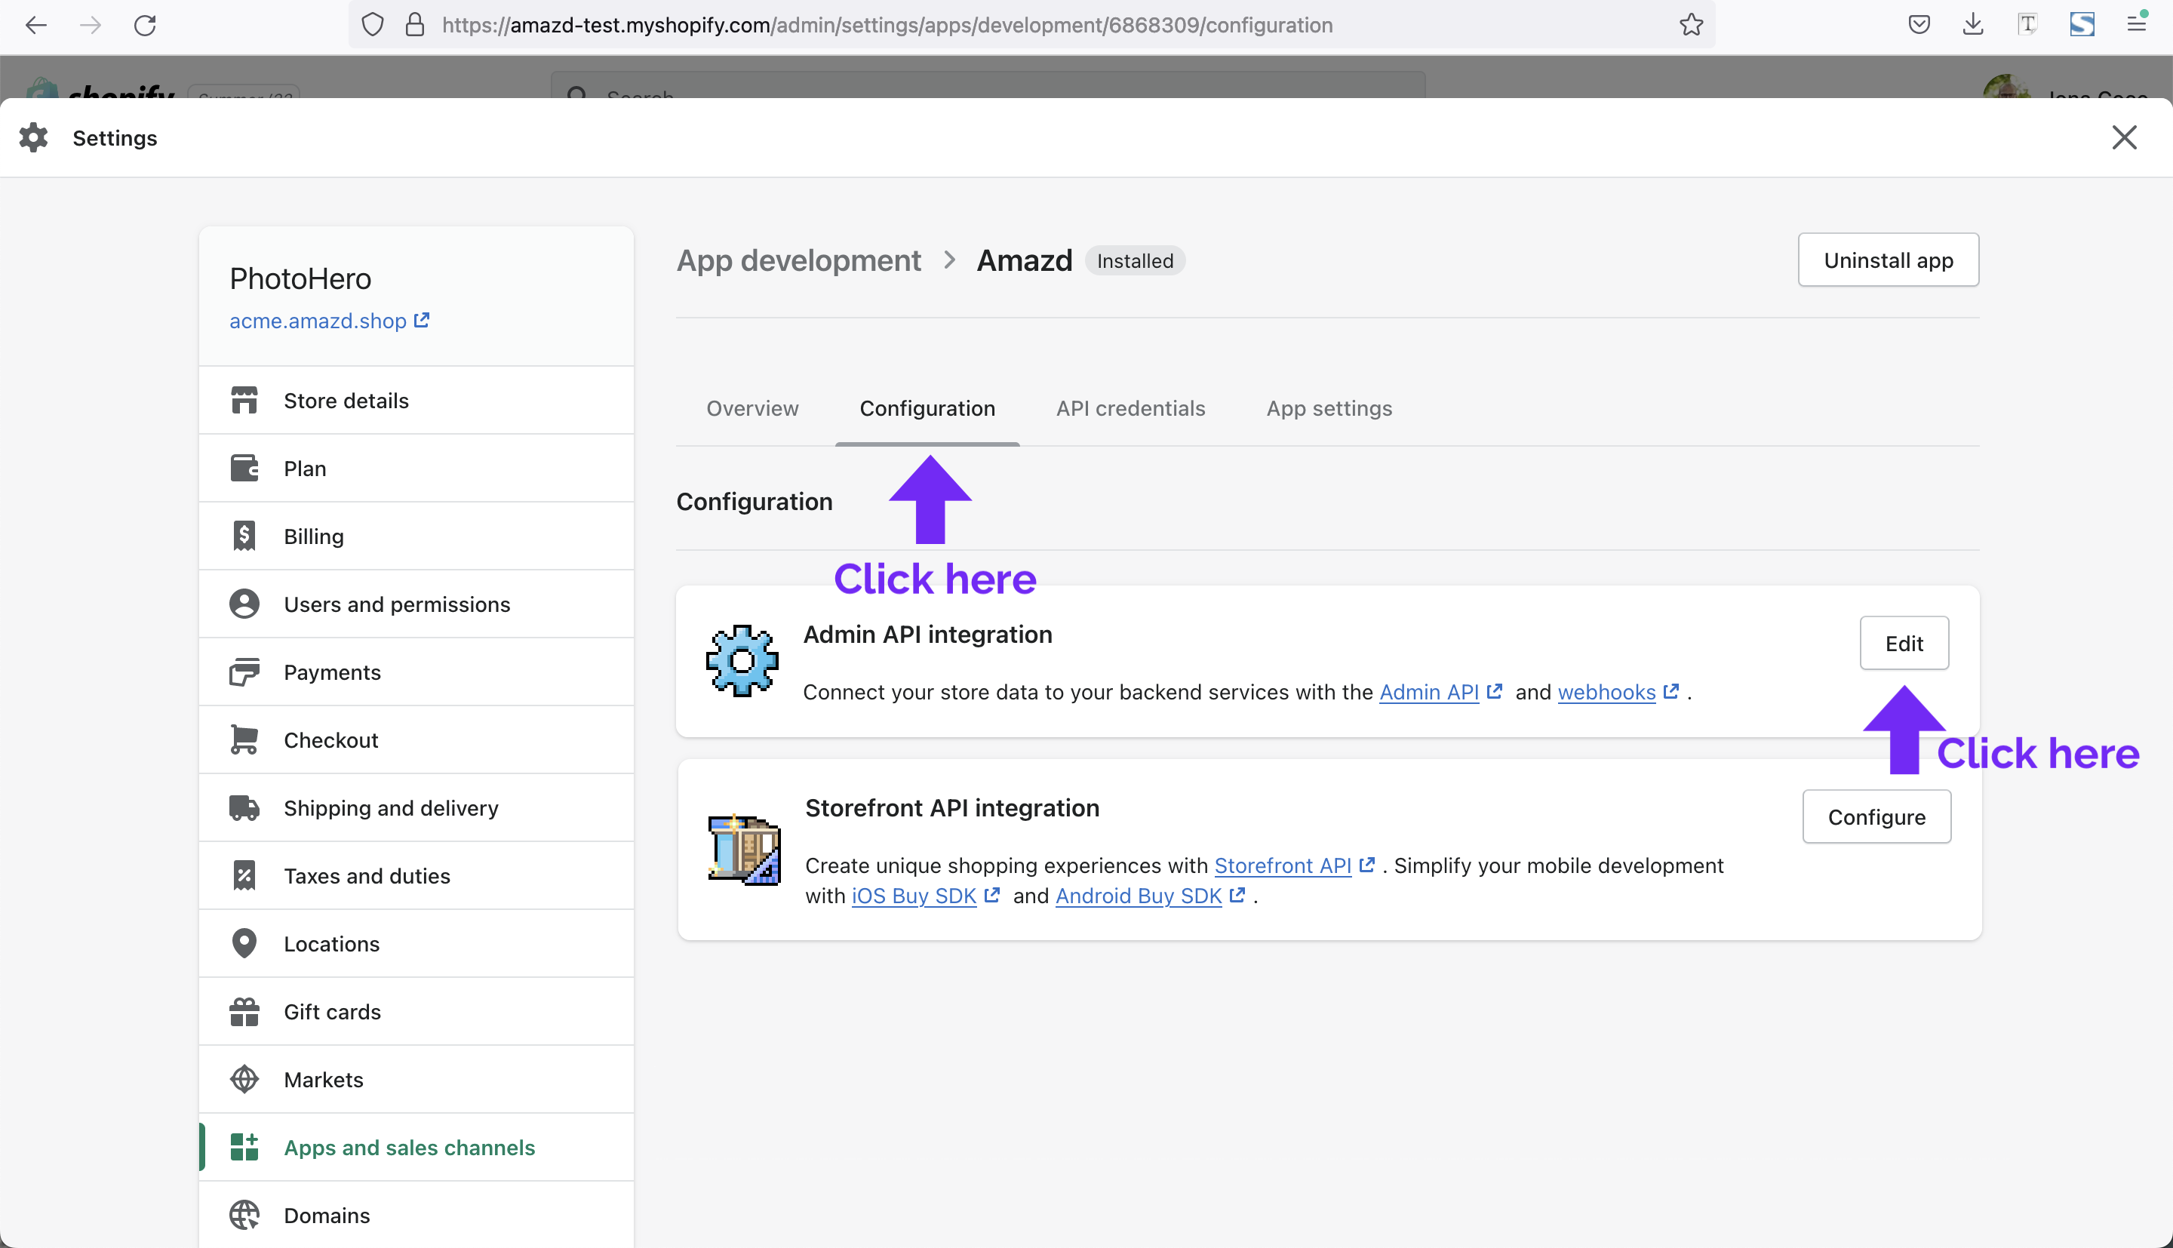The width and height of the screenshot is (2173, 1248).
Task: Click the padlock site security icon
Action: 415,25
